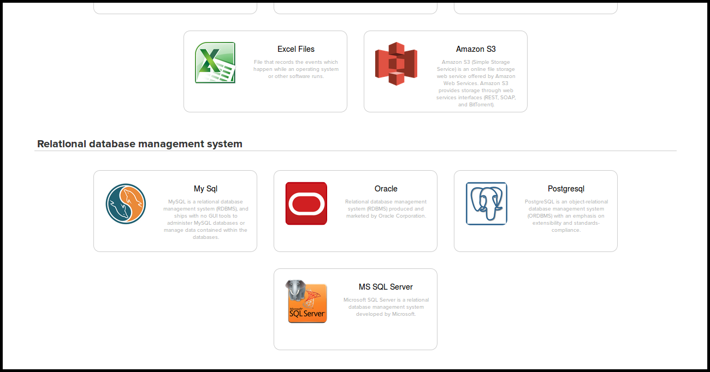Open the Postgresql title
710x372 pixels.
tap(566, 189)
